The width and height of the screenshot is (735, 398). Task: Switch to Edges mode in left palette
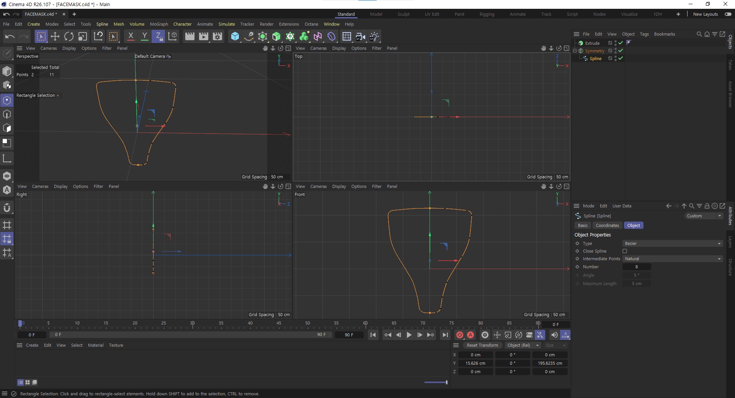click(7, 114)
